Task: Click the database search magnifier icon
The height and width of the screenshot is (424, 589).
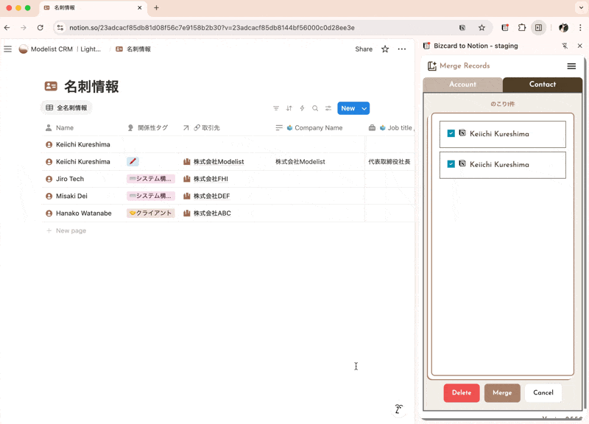Action: coord(315,108)
